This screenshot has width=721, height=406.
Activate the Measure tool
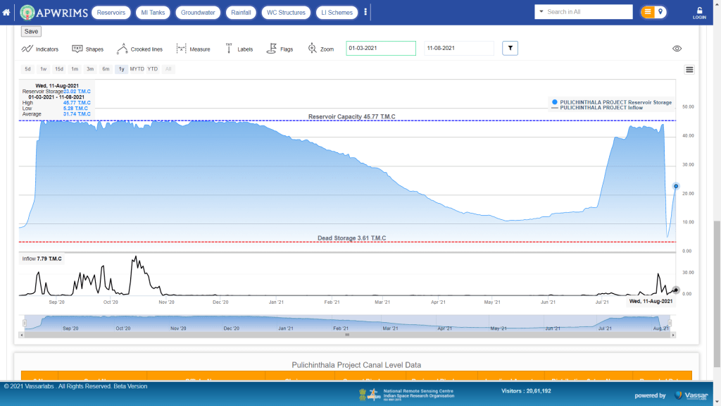[x=193, y=49]
